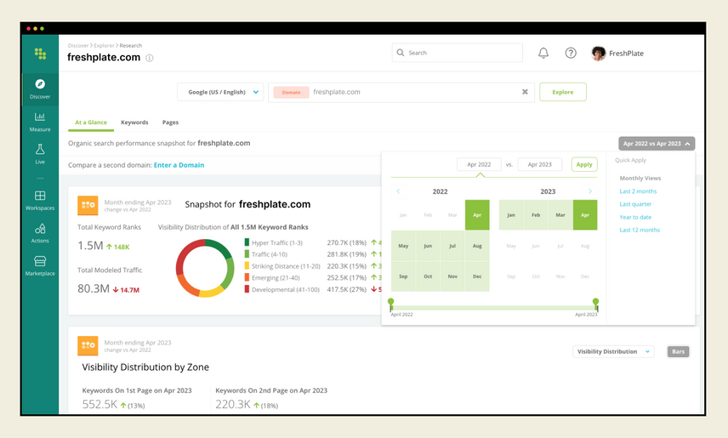
Task: Focus the top Search input field
Action: (458, 53)
